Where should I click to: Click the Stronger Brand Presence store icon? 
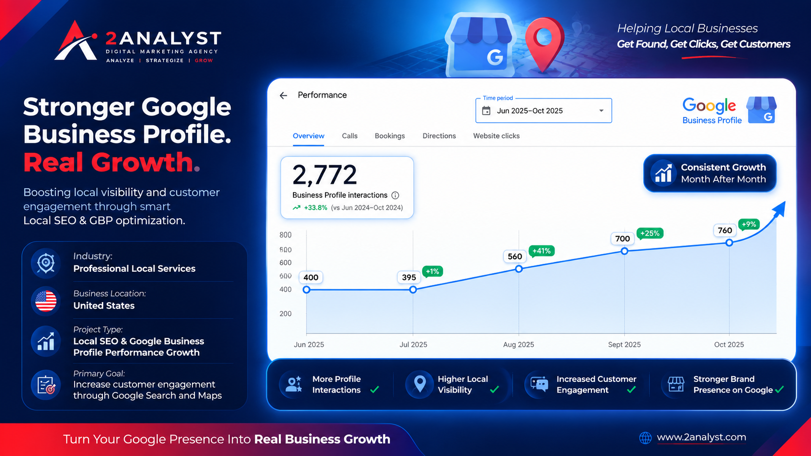676,384
